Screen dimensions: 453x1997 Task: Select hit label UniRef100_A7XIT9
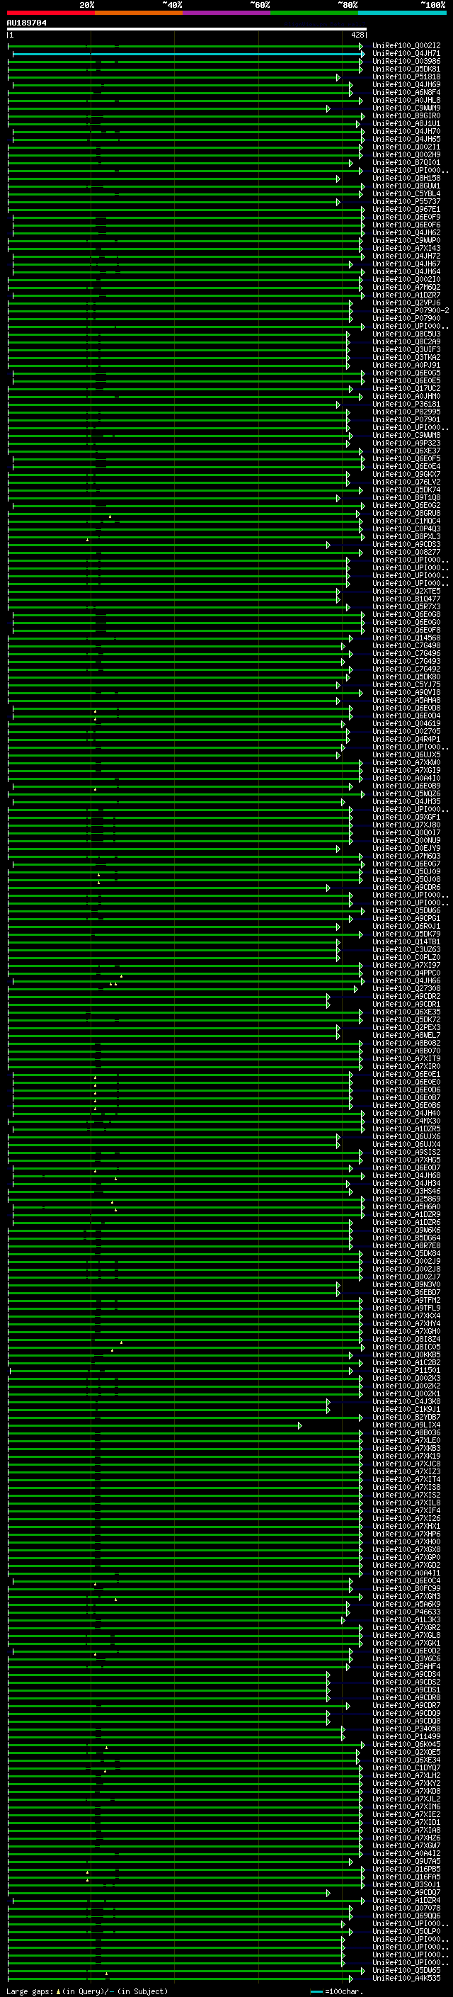pyautogui.click(x=406, y=1058)
